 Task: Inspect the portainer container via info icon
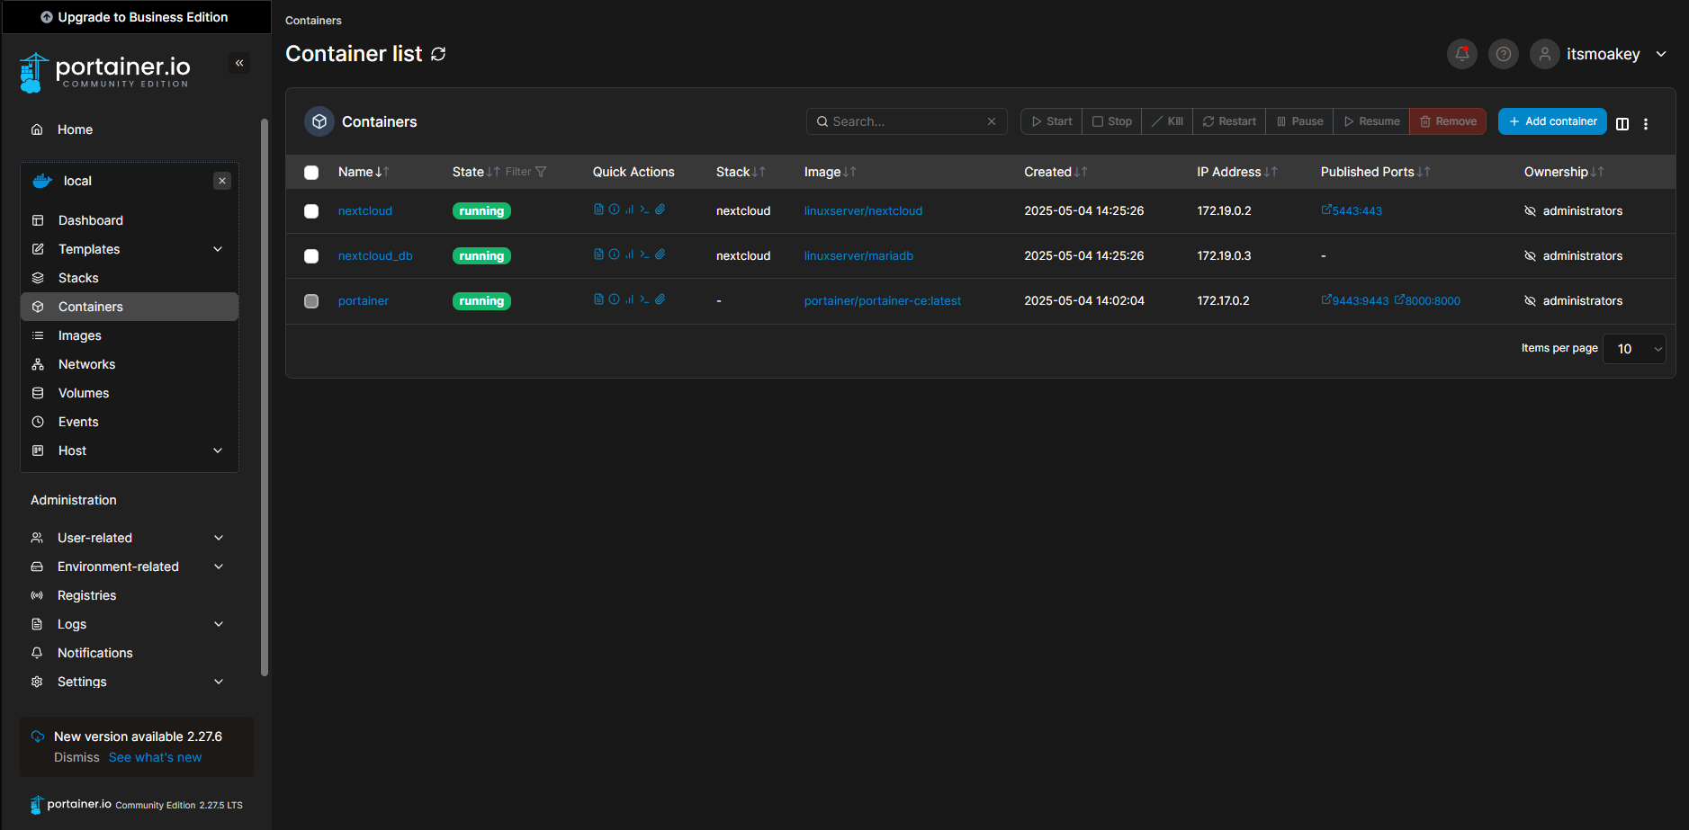point(614,299)
